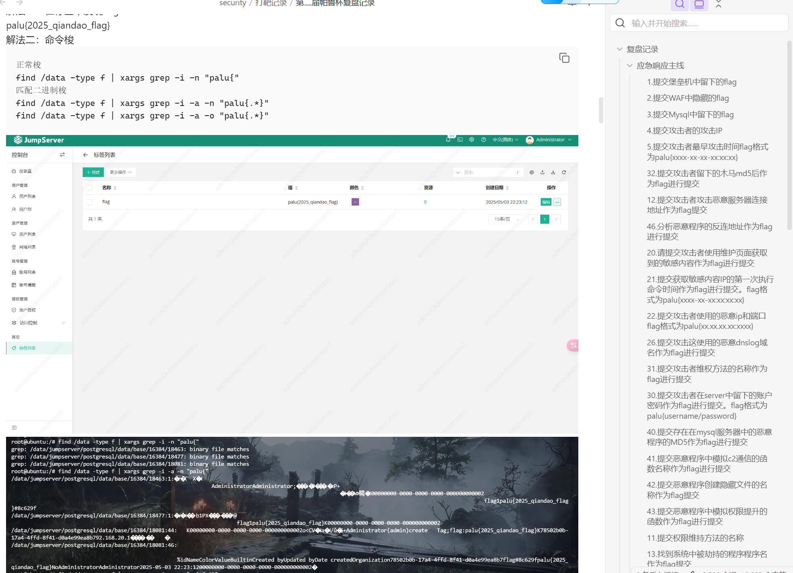Screen dimensions: 793x573
Task: Click the 创建 button to create a tag
Action: coord(93,172)
